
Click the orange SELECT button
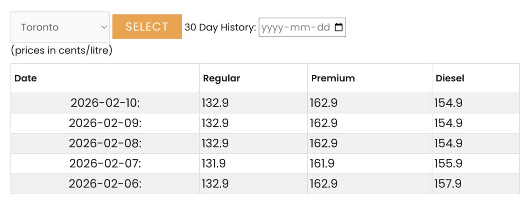[x=147, y=26]
